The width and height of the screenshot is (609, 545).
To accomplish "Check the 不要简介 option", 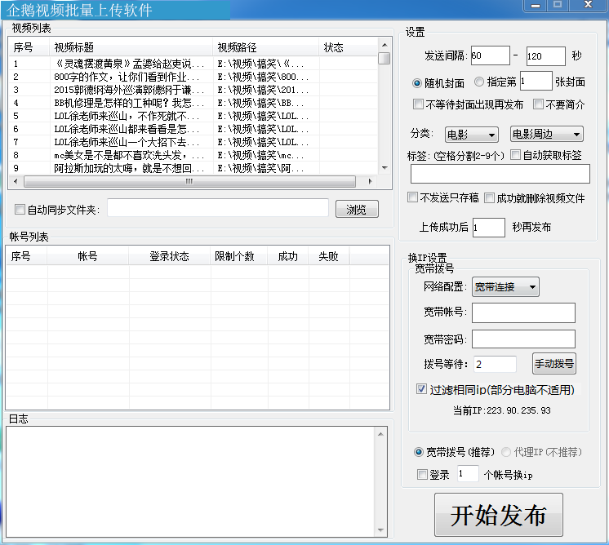I will click(538, 104).
